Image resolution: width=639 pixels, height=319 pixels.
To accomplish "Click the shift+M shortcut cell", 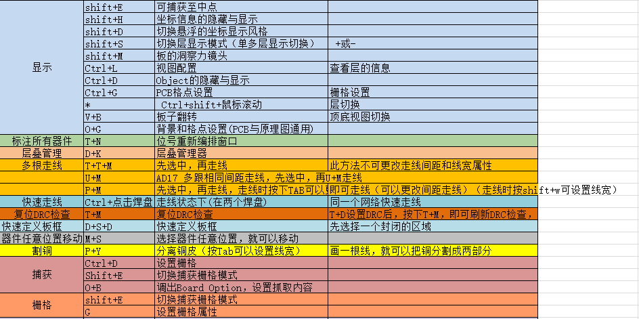I will point(119,56).
